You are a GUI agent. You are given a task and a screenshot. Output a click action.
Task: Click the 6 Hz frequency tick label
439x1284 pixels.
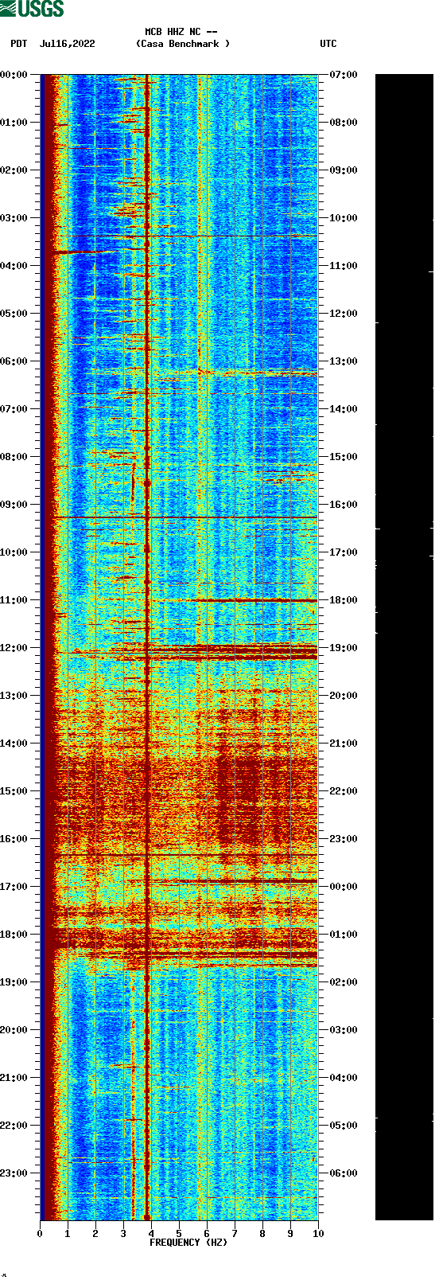click(x=207, y=1234)
